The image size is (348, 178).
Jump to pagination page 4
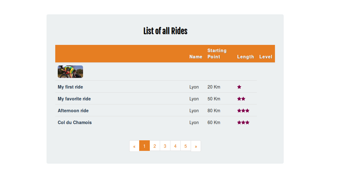click(x=175, y=146)
